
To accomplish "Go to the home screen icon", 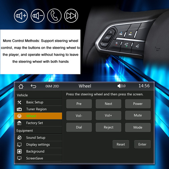I will pyautogui.click(x=21, y=86).
